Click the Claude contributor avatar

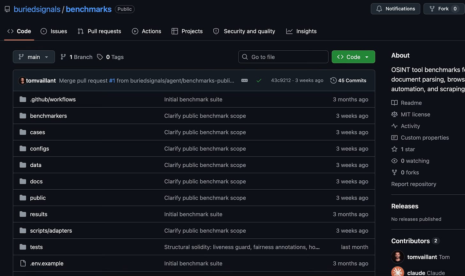point(398,272)
